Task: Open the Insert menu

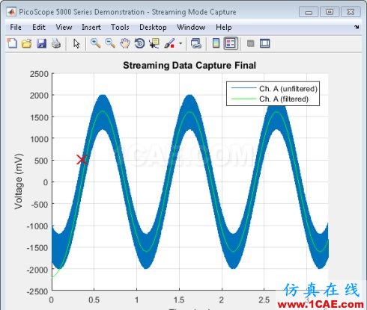Action: [x=91, y=27]
